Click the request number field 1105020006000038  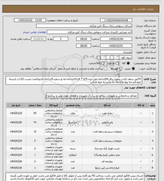pos(116,20)
